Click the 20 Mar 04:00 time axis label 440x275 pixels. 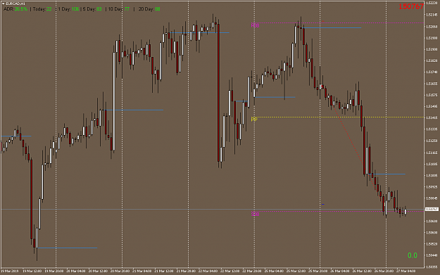coord(76,271)
